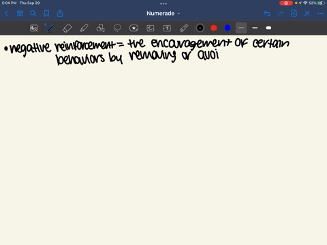The width and height of the screenshot is (327, 245).
Task: Select the thinnest stroke width
Action: click(x=241, y=28)
